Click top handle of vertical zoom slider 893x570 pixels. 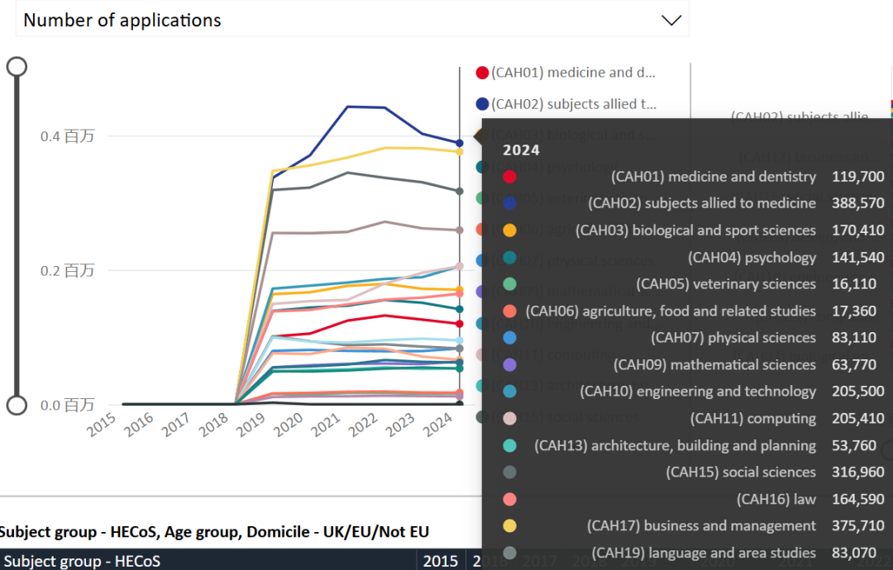pyautogui.click(x=17, y=67)
